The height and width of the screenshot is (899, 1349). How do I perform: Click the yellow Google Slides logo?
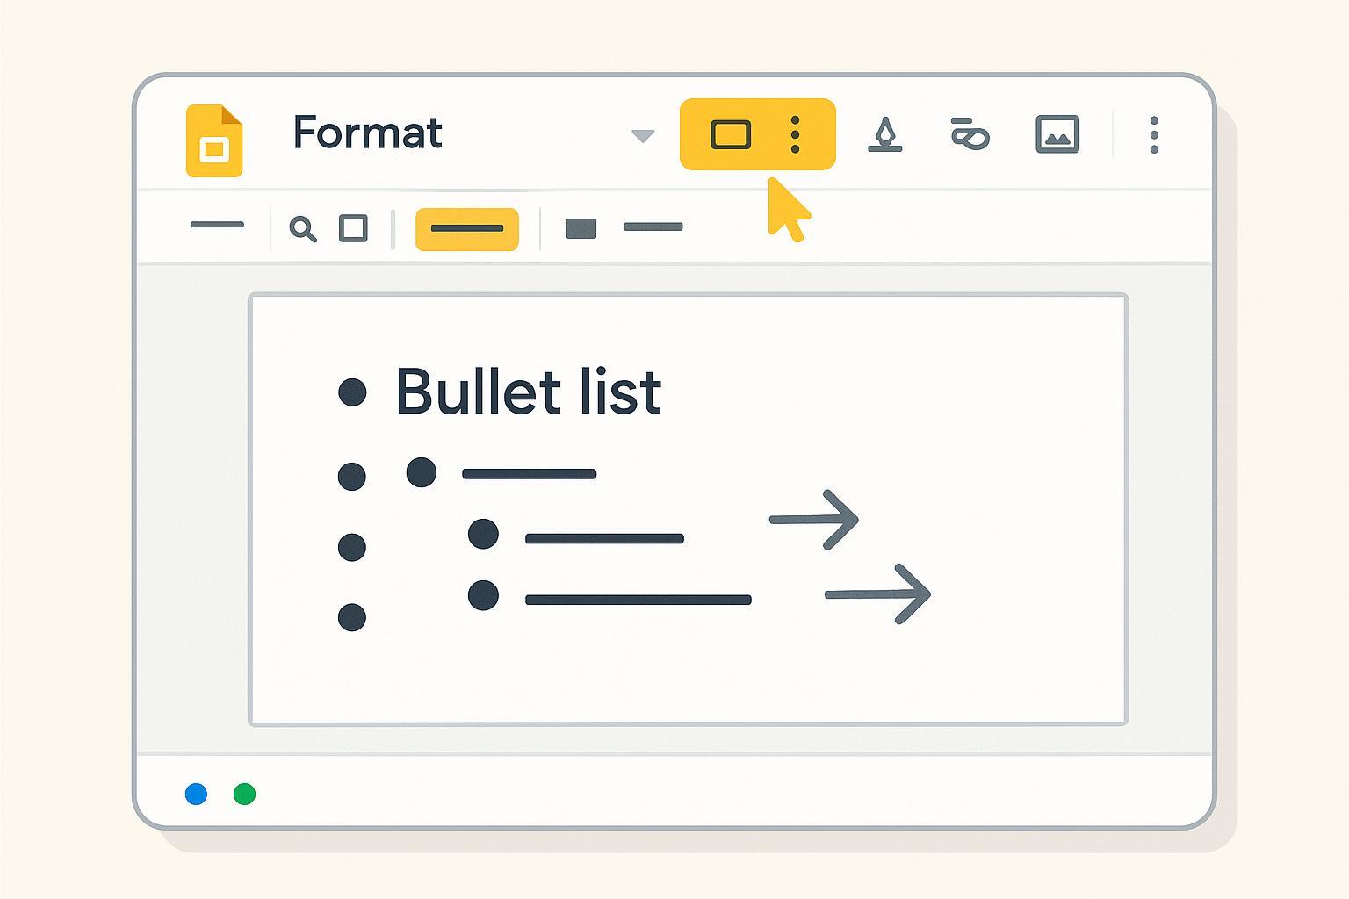click(214, 140)
